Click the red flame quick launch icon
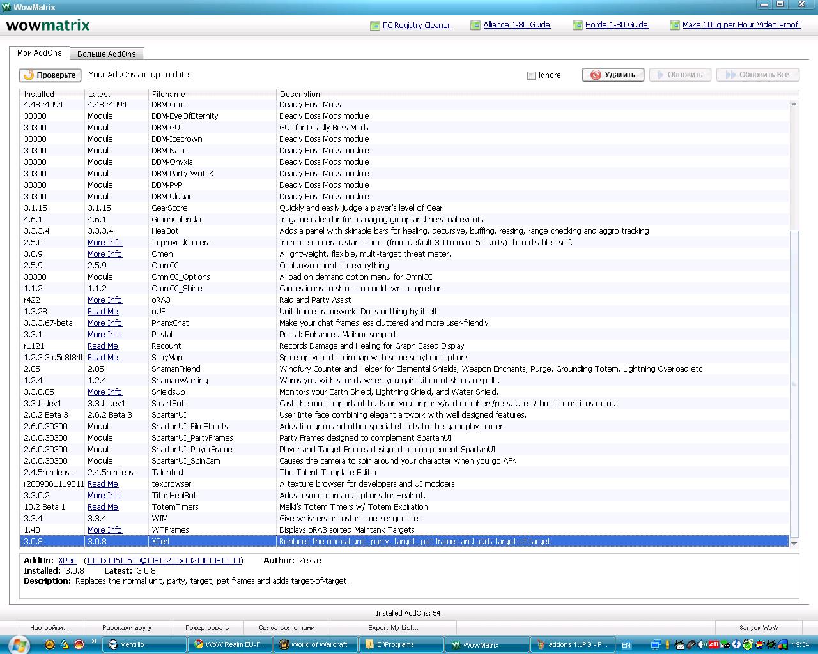The image size is (818, 654). click(79, 644)
